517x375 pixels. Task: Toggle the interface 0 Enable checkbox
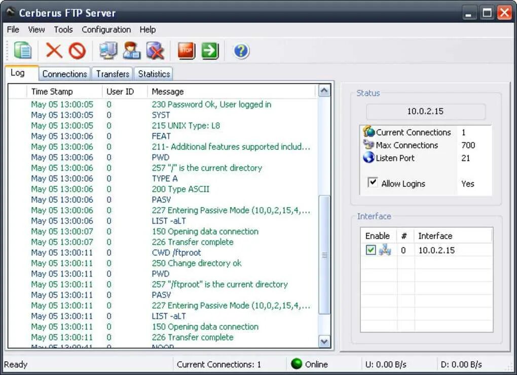pos(371,250)
